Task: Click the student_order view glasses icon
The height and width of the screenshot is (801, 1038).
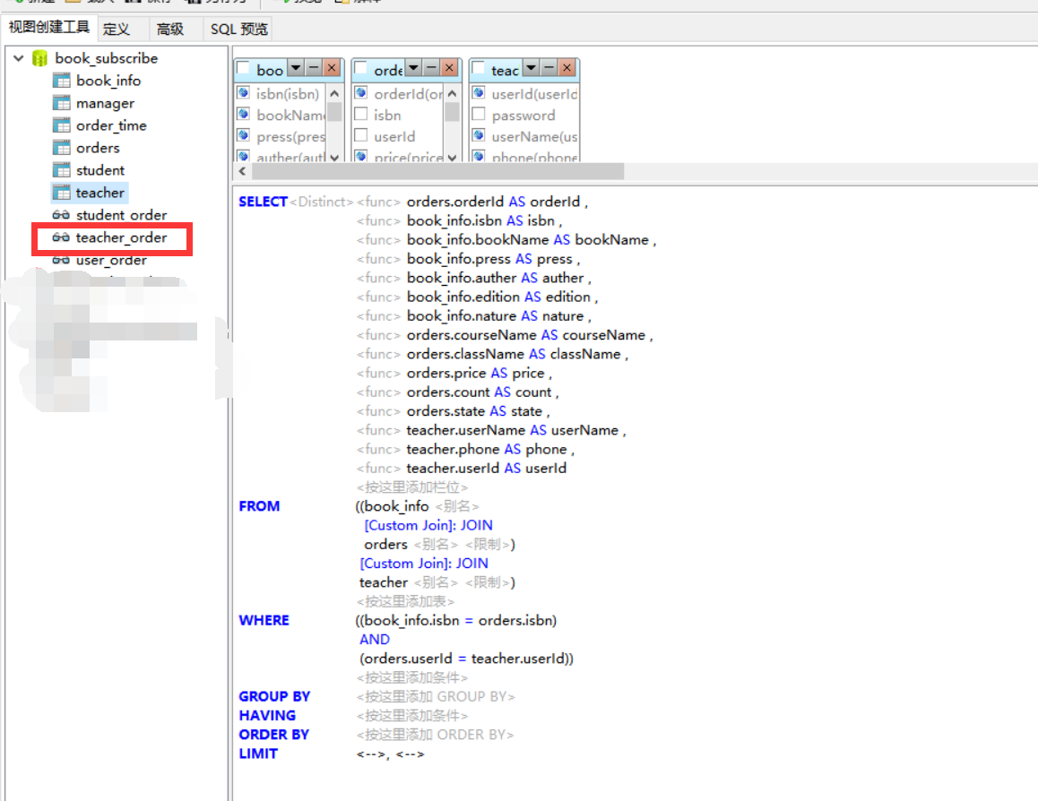Action: click(x=61, y=215)
